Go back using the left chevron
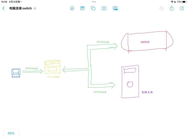Viewport: 188px width, 137px height. [x=4, y=8]
